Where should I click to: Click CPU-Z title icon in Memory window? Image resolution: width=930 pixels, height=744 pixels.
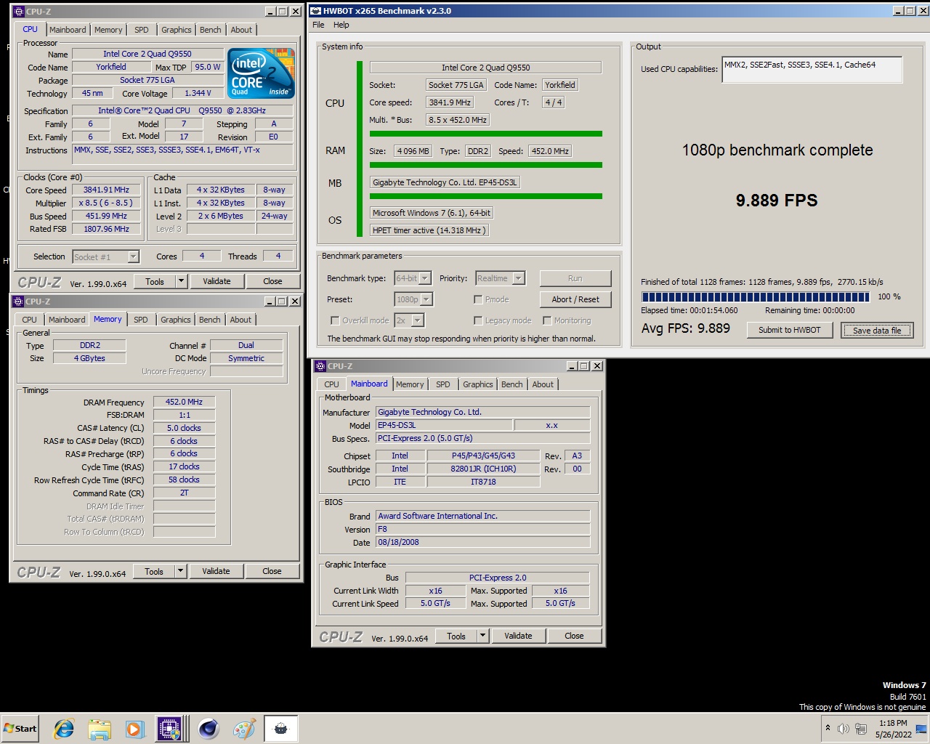coord(18,302)
